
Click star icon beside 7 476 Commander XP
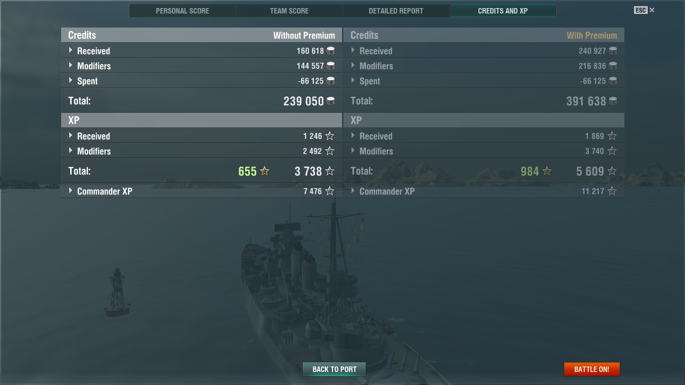point(329,191)
